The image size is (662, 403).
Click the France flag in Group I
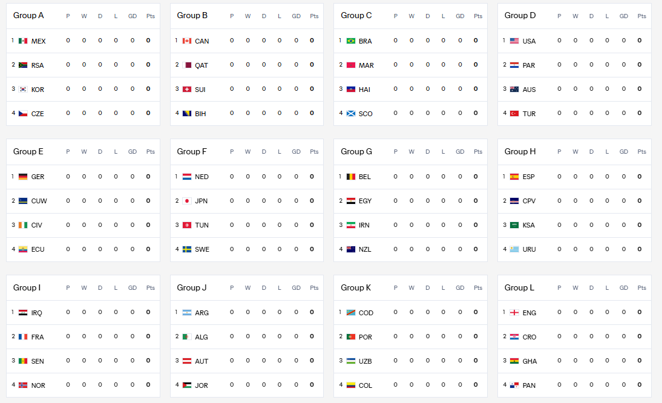[x=24, y=337]
